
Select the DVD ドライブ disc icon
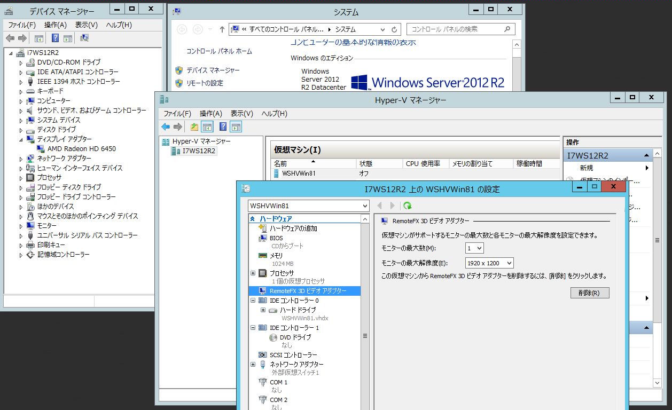(274, 337)
